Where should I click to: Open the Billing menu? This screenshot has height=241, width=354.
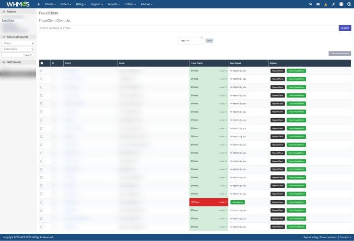[82, 4]
